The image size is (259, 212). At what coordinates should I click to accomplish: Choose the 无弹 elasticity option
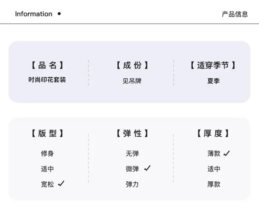(132, 154)
